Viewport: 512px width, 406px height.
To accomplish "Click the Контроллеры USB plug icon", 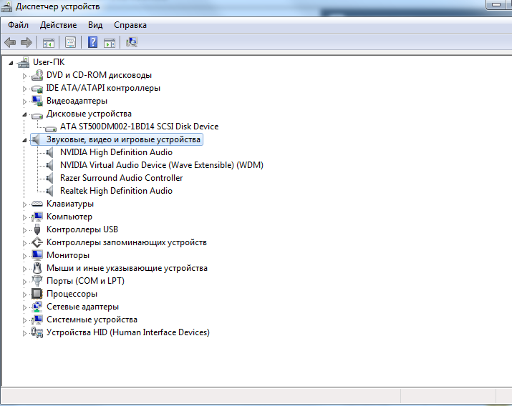I will tap(37, 229).
